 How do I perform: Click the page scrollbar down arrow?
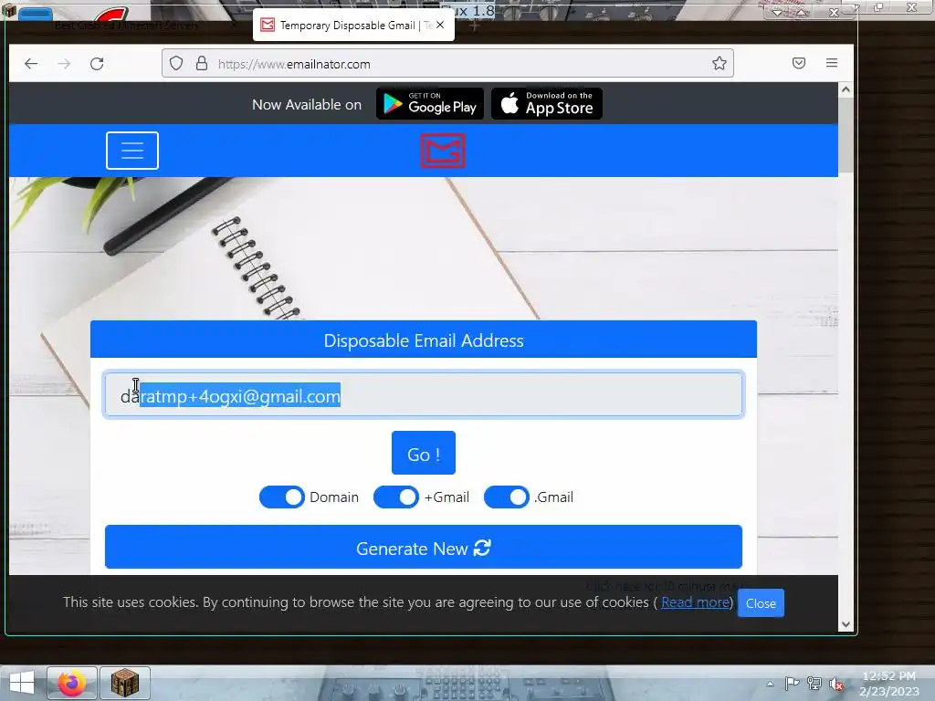pyautogui.click(x=846, y=624)
